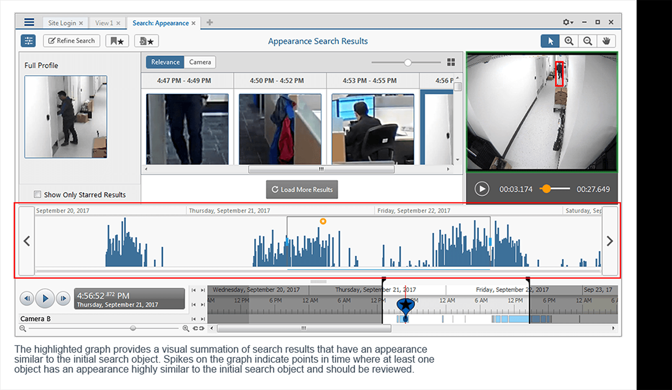Play the video clip preview
This screenshot has height=390, width=672.
coord(482,189)
